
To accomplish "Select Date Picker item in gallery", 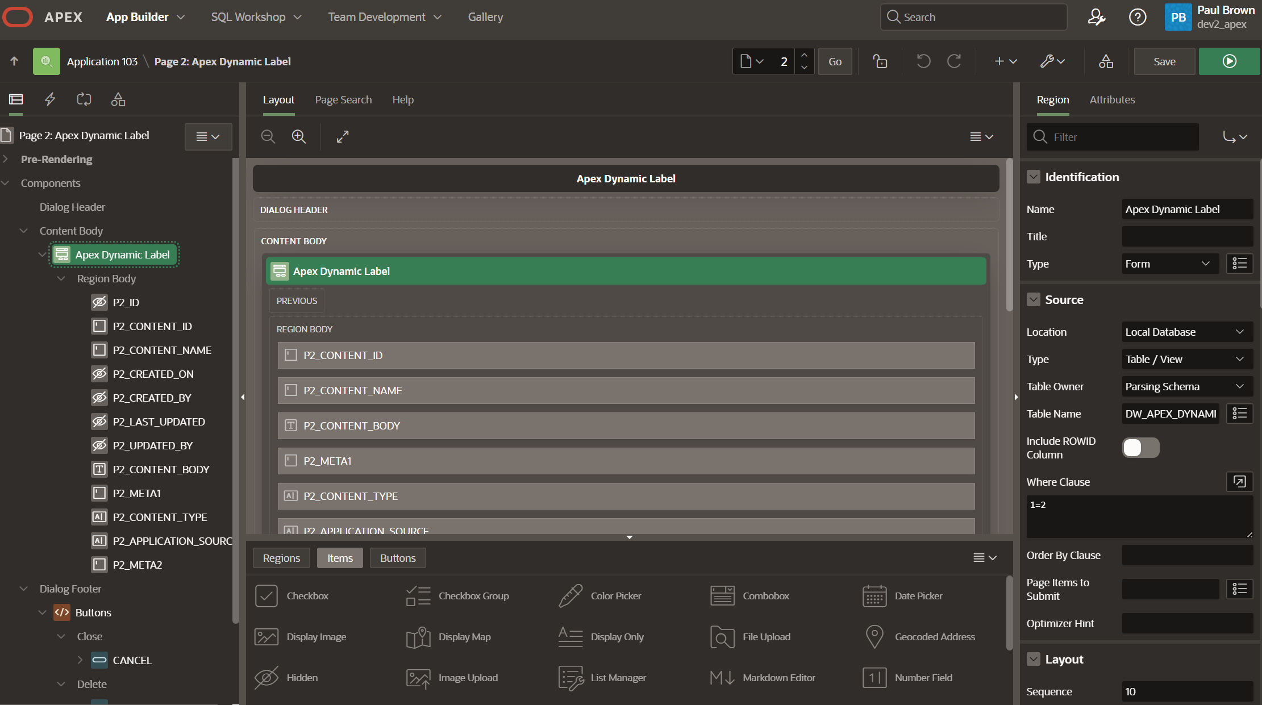I will click(x=902, y=596).
